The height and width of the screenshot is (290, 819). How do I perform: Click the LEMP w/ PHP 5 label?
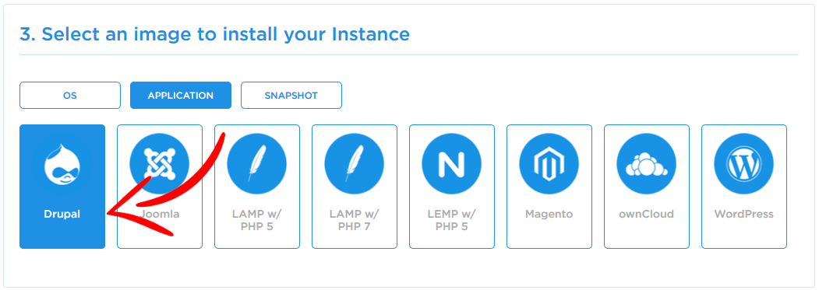click(x=452, y=221)
